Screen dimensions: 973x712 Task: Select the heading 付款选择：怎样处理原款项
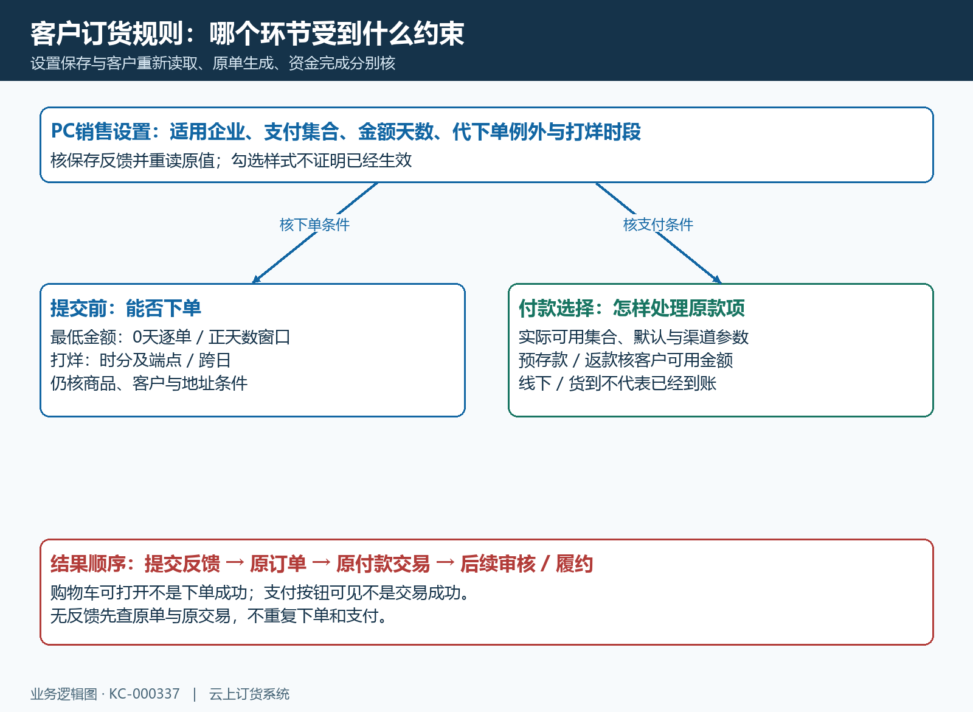pos(632,308)
